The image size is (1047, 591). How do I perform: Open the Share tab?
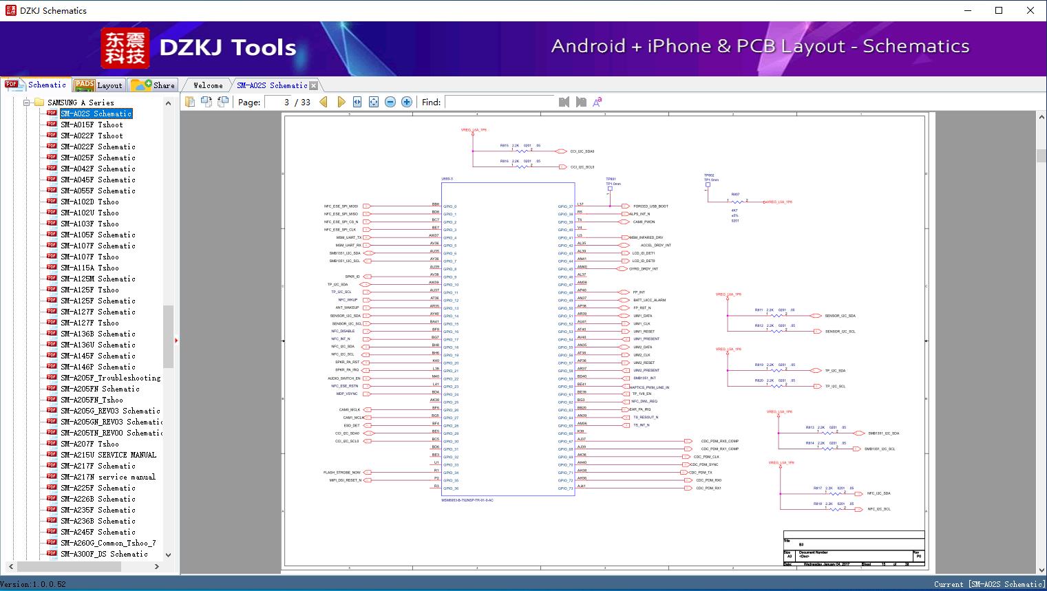(x=153, y=85)
